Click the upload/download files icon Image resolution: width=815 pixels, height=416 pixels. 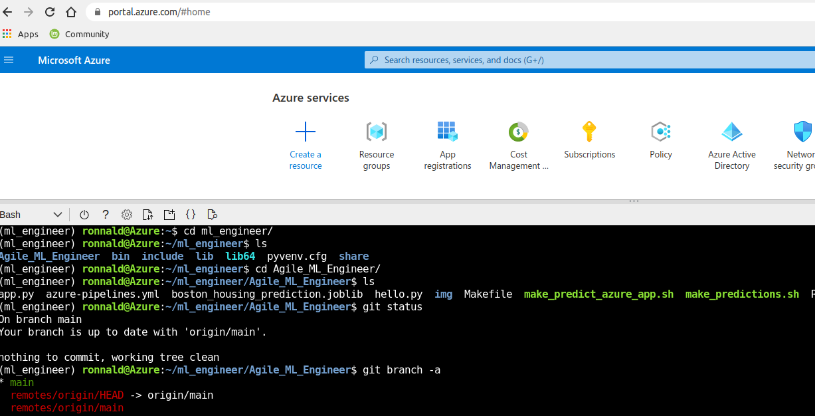click(x=148, y=215)
